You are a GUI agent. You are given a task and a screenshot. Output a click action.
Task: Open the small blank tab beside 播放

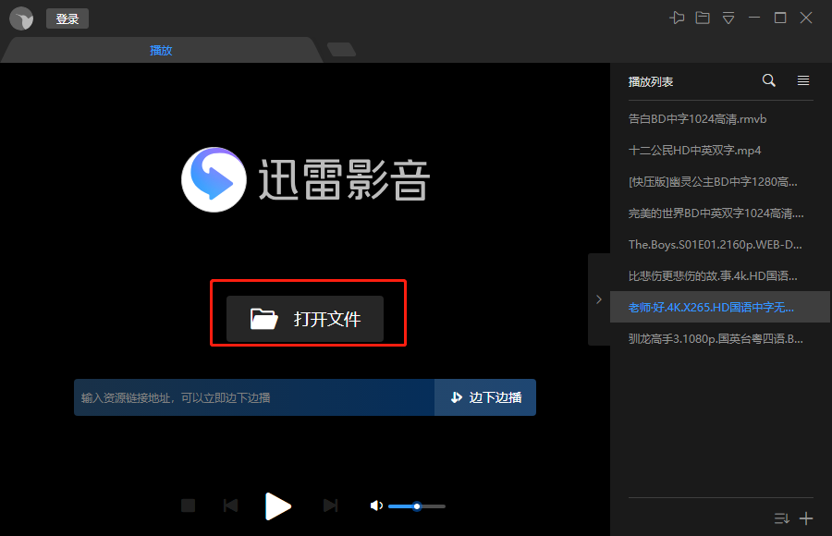tap(341, 49)
